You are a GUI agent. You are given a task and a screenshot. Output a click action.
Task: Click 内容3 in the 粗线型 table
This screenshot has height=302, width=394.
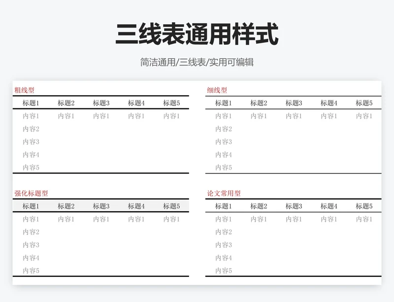point(31,141)
